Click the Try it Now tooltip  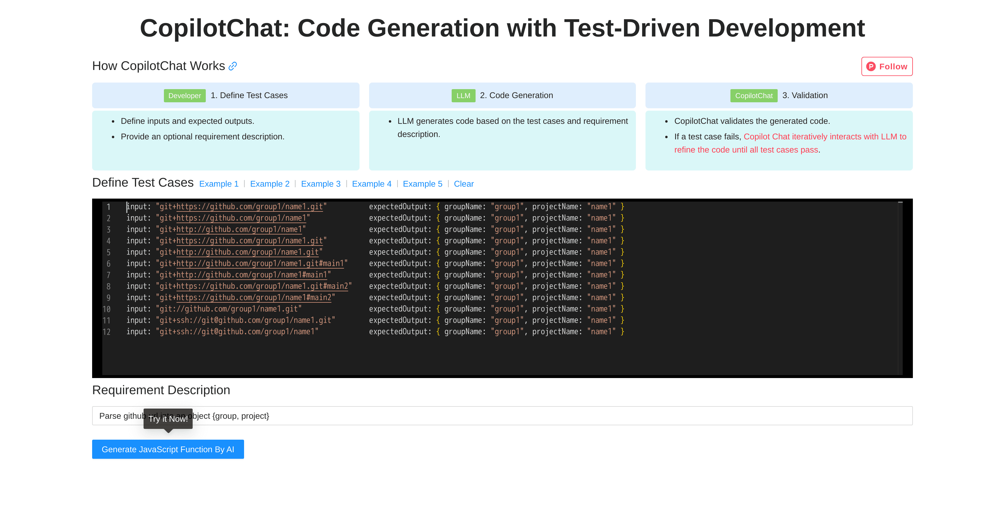[168, 419]
